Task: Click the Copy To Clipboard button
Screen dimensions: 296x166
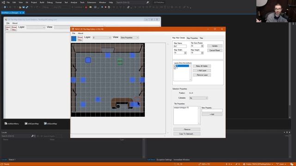Action: (187, 134)
